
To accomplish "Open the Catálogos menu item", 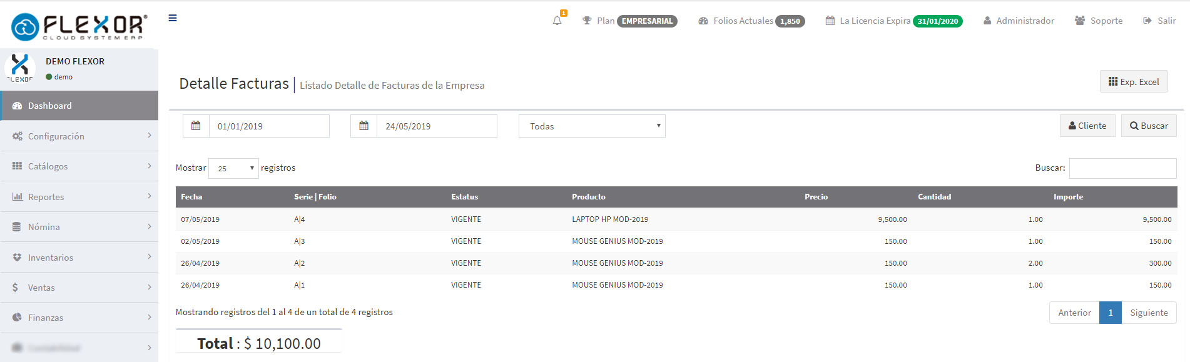I will coord(79,166).
